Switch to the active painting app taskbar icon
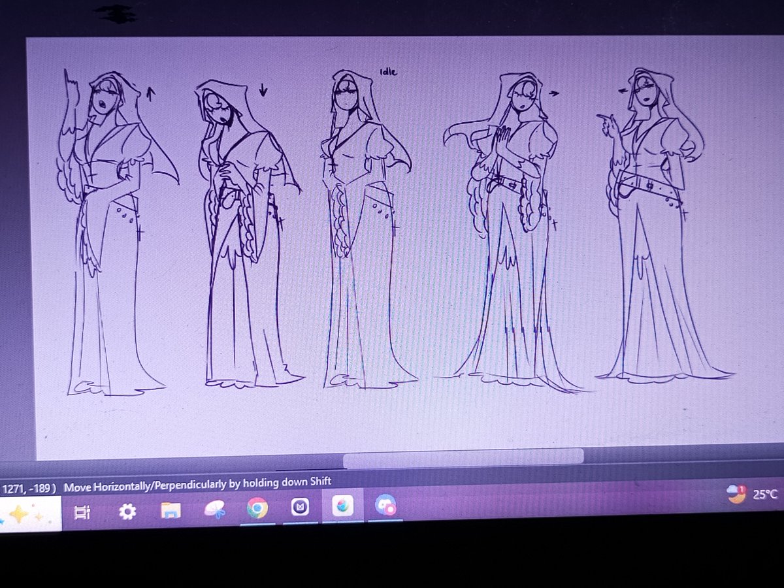The height and width of the screenshot is (588, 784). point(343,506)
